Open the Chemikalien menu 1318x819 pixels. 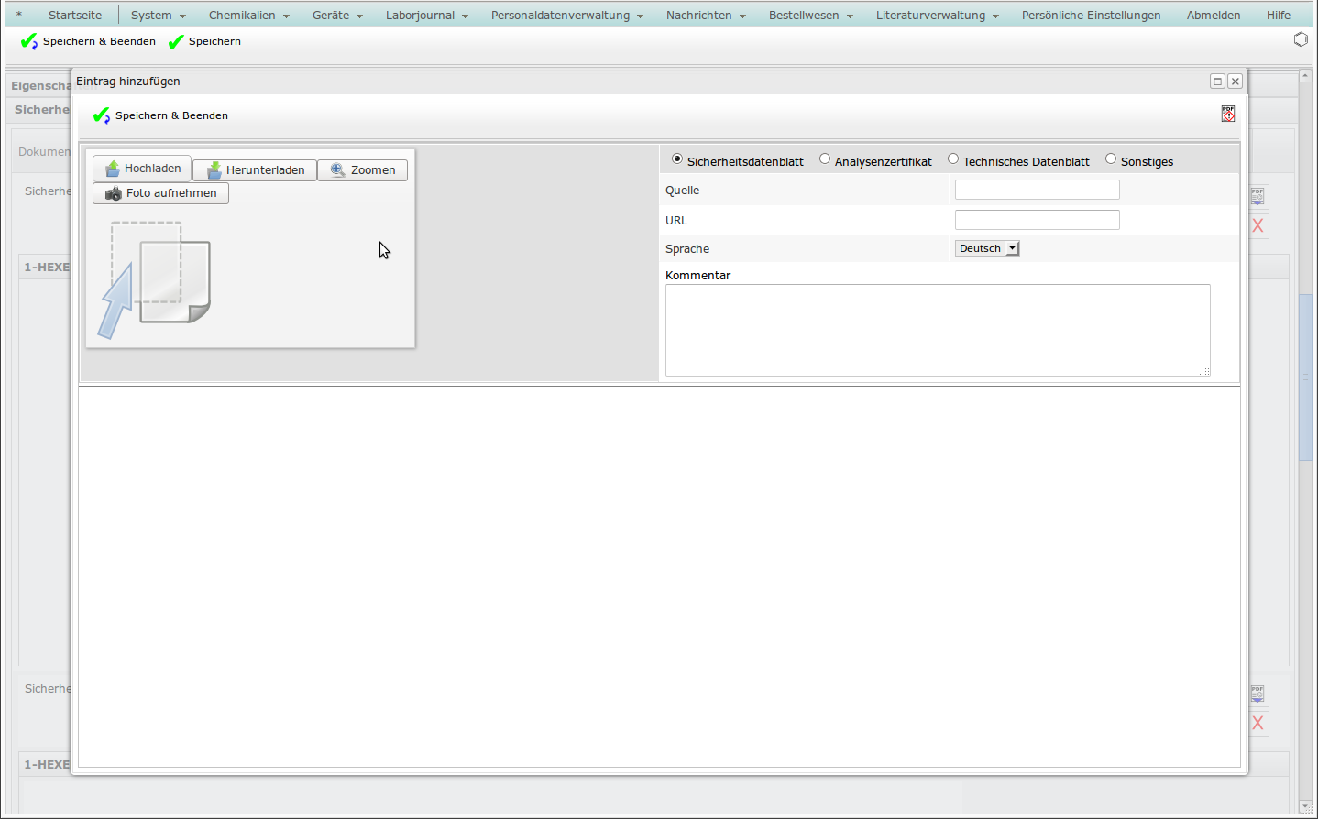tap(248, 16)
